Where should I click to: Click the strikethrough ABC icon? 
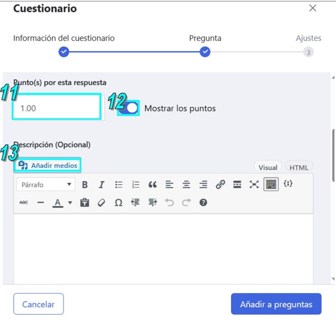[24, 203]
